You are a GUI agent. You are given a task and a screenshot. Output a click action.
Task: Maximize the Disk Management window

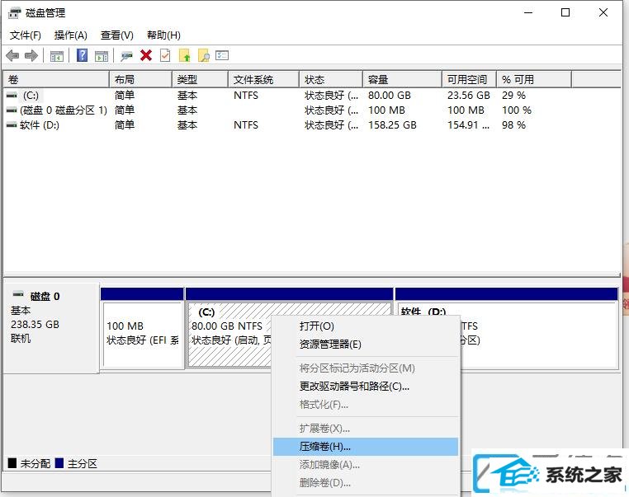click(565, 13)
